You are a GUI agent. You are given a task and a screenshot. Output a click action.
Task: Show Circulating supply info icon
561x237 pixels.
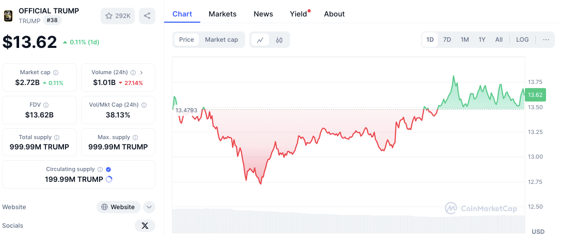tap(100, 170)
